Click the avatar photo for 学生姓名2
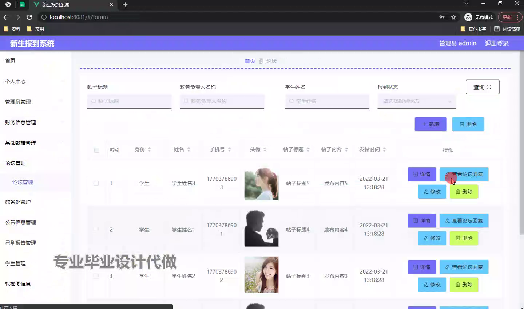Viewport: 524px width, 309px height. tap(261, 275)
